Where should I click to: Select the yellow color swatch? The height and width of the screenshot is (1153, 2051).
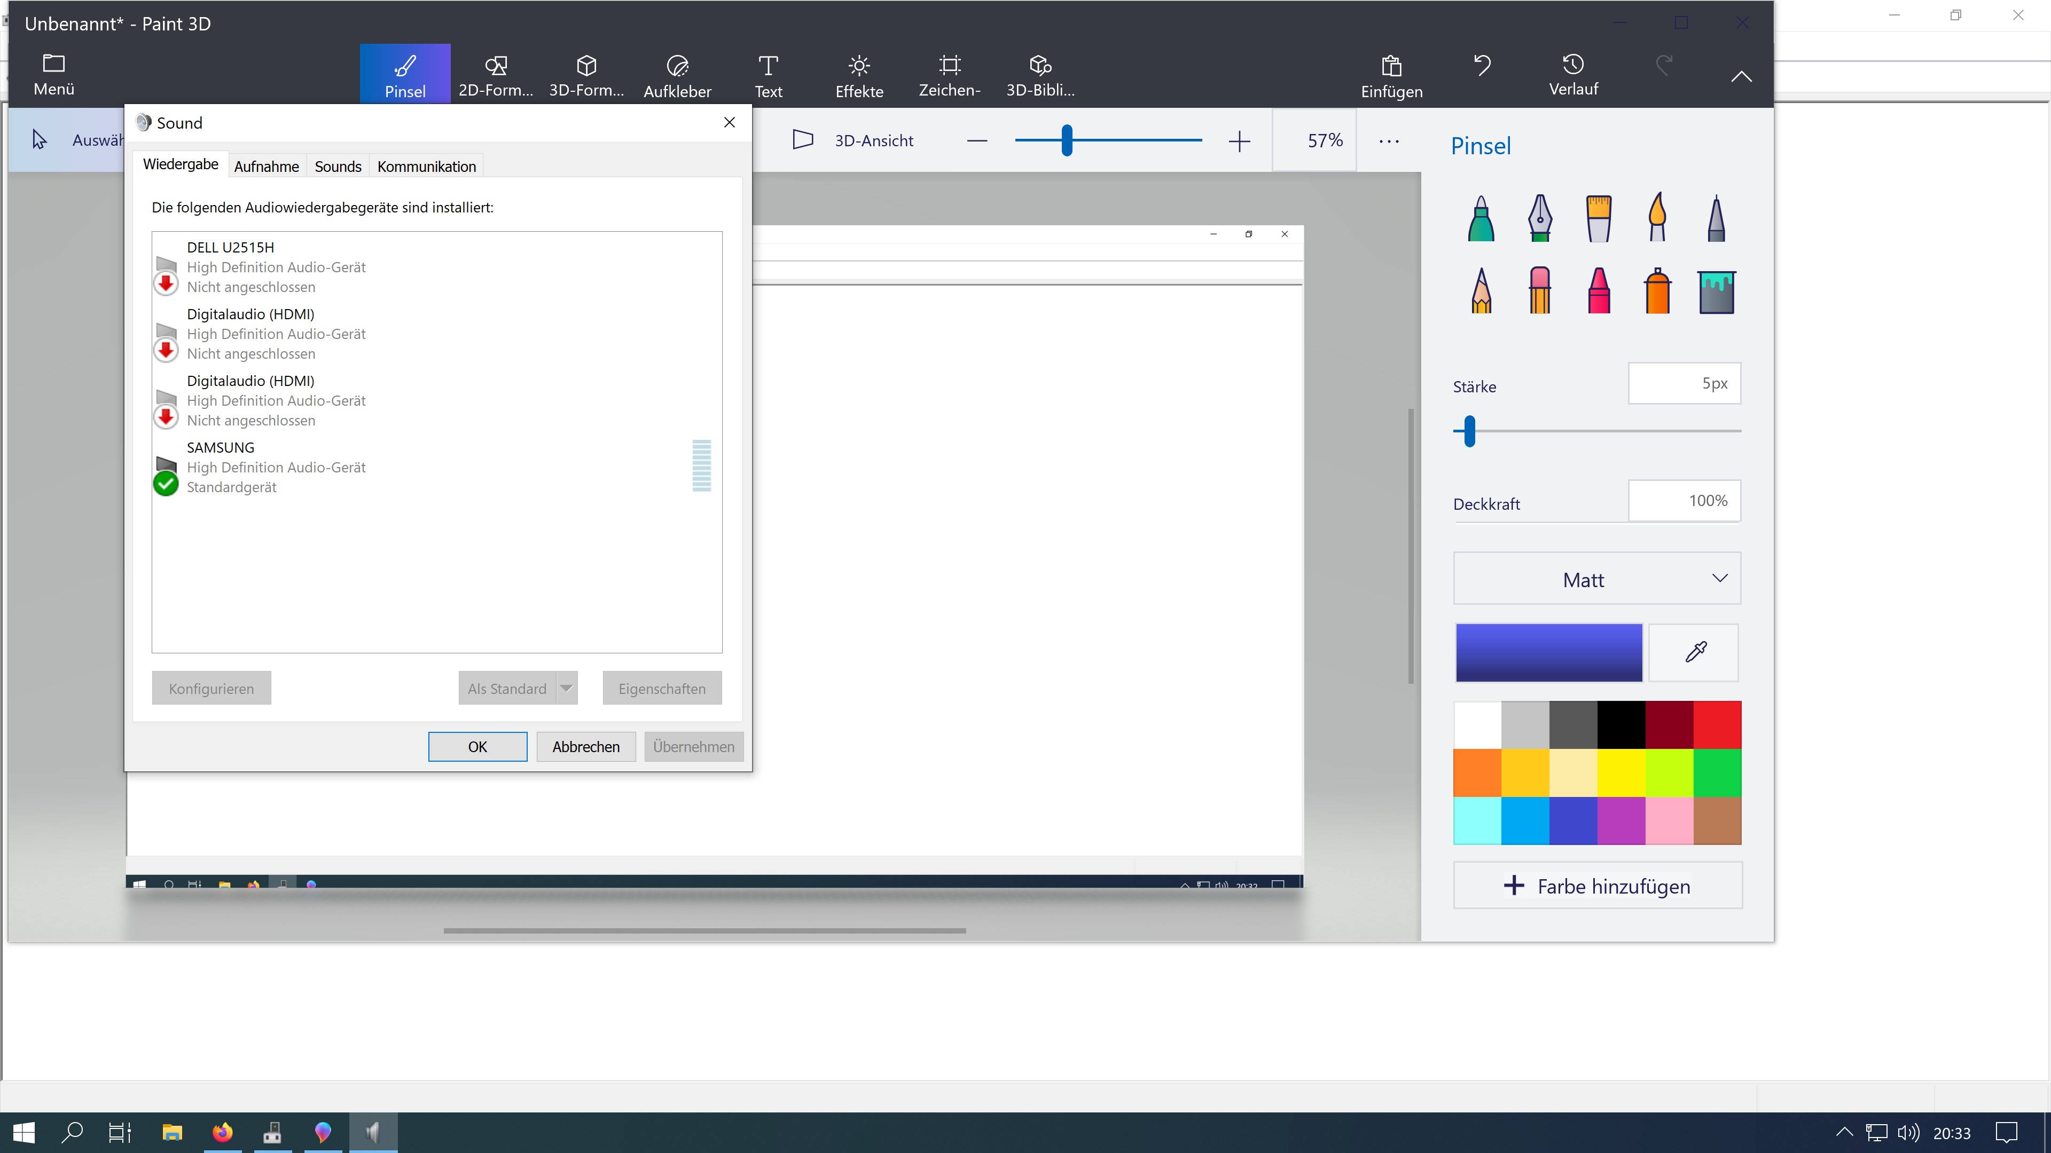click(1621, 772)
